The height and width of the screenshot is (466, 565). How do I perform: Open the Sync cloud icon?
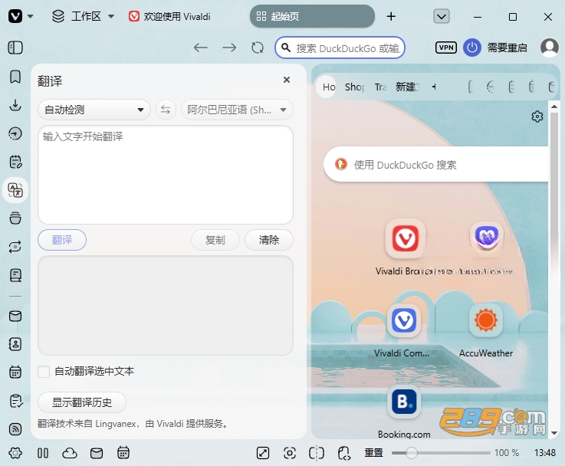pos(70,453)
